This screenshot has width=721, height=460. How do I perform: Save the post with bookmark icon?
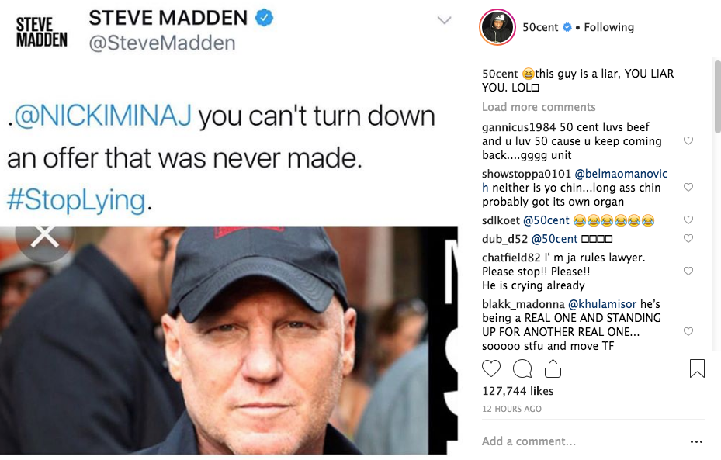pyautogui.click(x=697, y=368)
